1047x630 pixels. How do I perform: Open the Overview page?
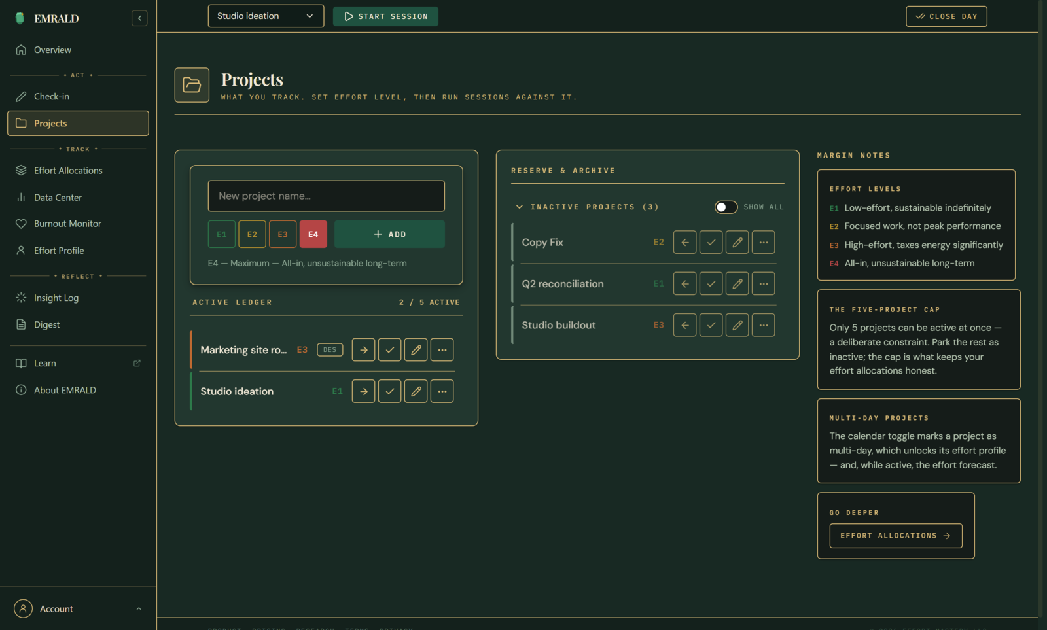click(x=78, y=50)
